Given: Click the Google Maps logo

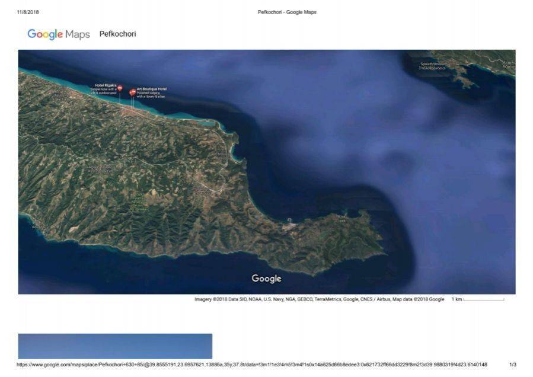Looking at the screenshot, I should coord(58,34).
